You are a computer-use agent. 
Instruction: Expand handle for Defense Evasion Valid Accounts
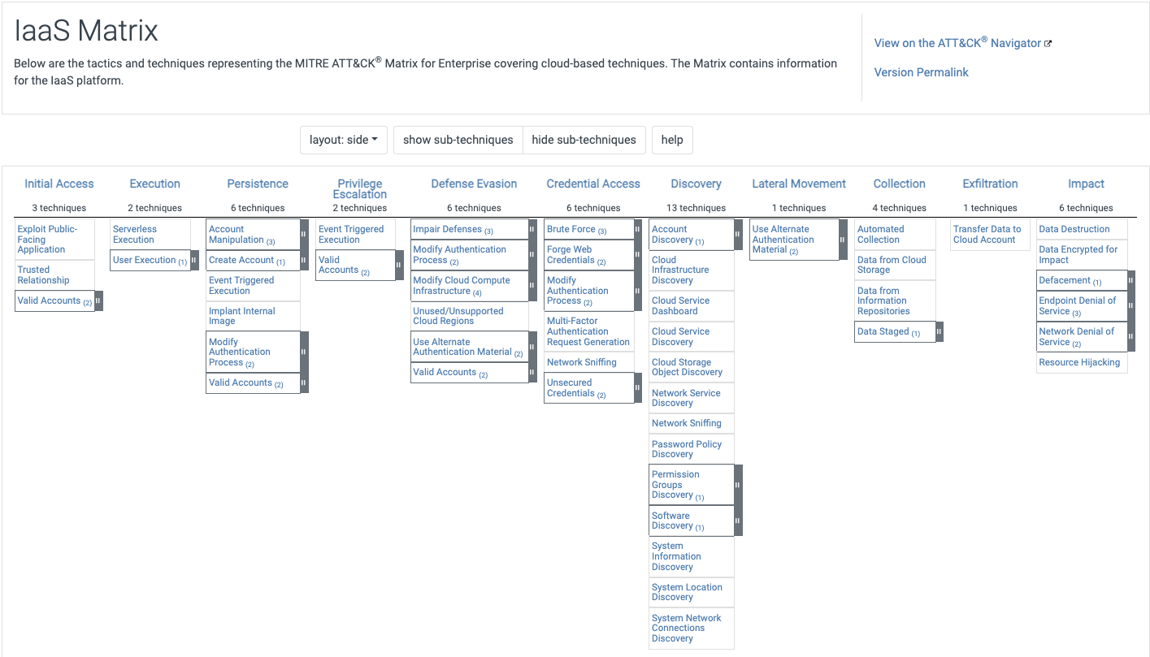click(x=532, y=372)
